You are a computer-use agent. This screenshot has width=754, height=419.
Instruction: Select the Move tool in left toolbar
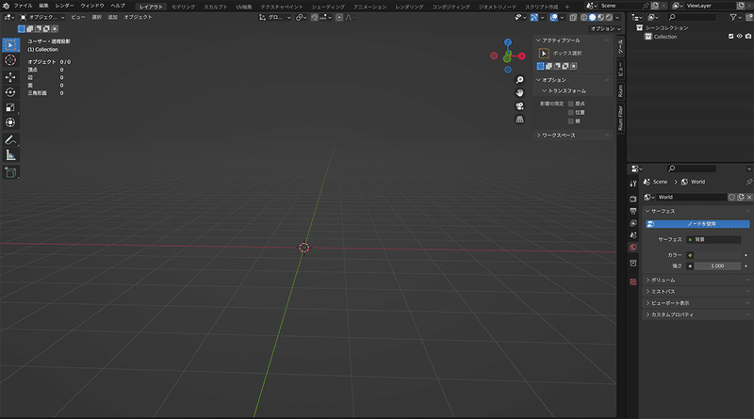point(10,77)
